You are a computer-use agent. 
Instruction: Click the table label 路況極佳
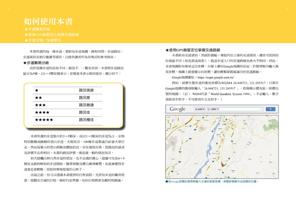tap(86, 120)
